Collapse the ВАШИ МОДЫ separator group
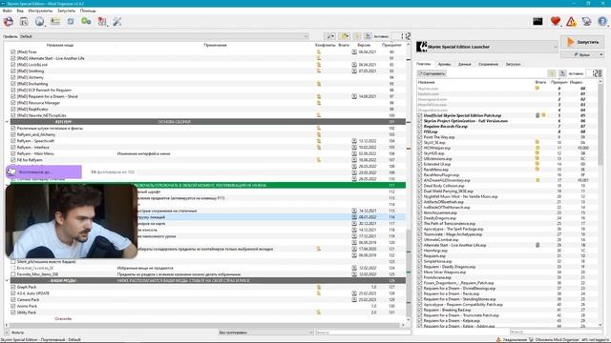Viewport: 611px width, 343px height. pos(7,280)
